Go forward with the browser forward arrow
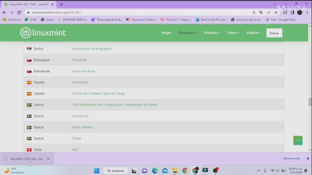This screenshot has width=312, height=175. click(12, 12)
